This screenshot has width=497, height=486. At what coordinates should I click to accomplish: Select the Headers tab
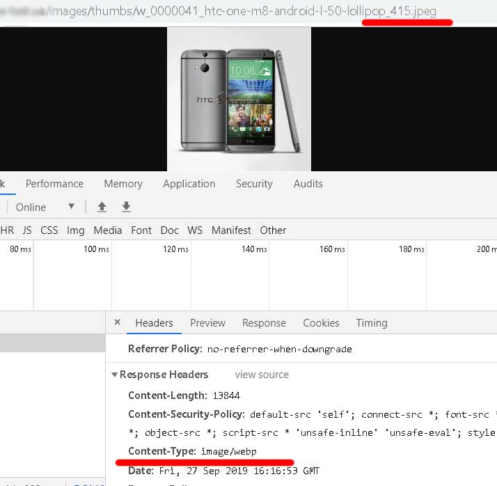154,323
